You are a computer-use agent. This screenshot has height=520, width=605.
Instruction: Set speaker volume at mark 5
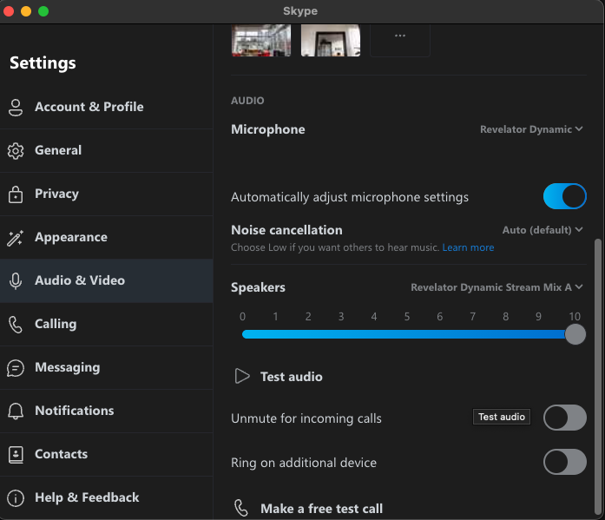pyautogui.click(x=407, y=334)
